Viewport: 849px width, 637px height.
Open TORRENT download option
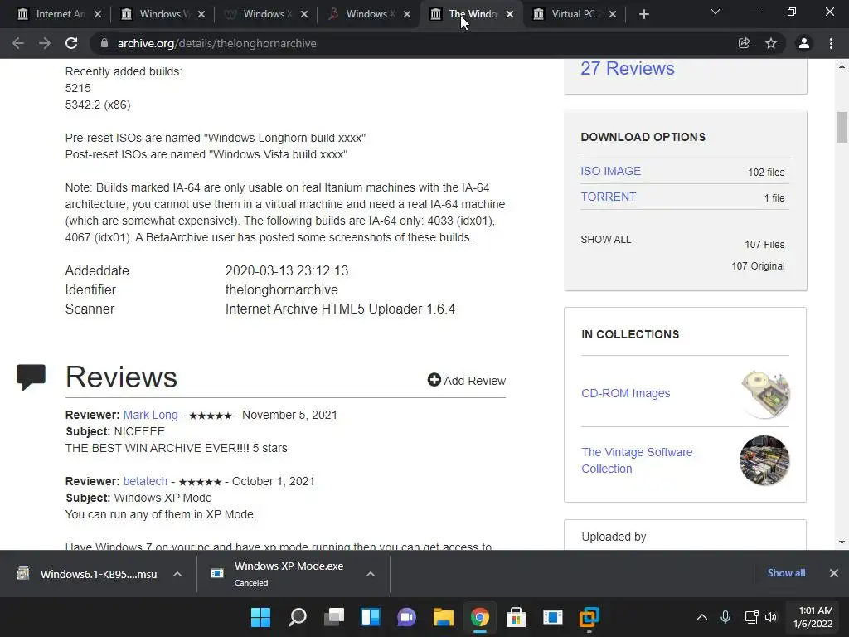608,197
